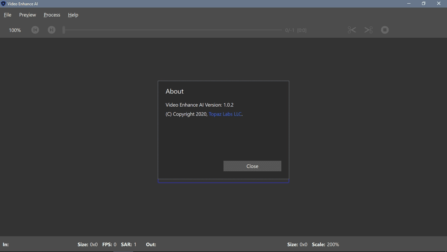Image resolution: width=447 pixels, height=252 pixels.
Task: Click the Video Enhance AI app logo
Action: click(x=3, y=4)
